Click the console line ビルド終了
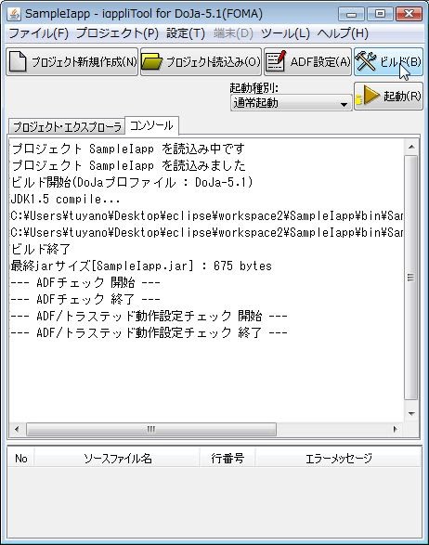Viewport: 429px width, 545px height. pyautogui.click(x=41, y=249)
